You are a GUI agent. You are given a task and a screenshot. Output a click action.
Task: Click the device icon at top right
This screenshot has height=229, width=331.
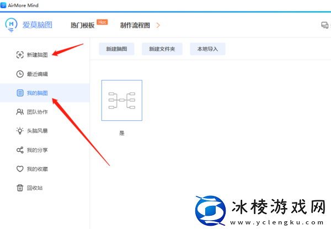(325, 25)
